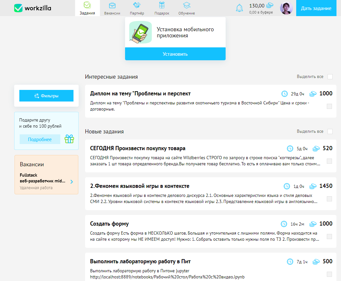Open the user profile avatar

click(x=286, y=8)
